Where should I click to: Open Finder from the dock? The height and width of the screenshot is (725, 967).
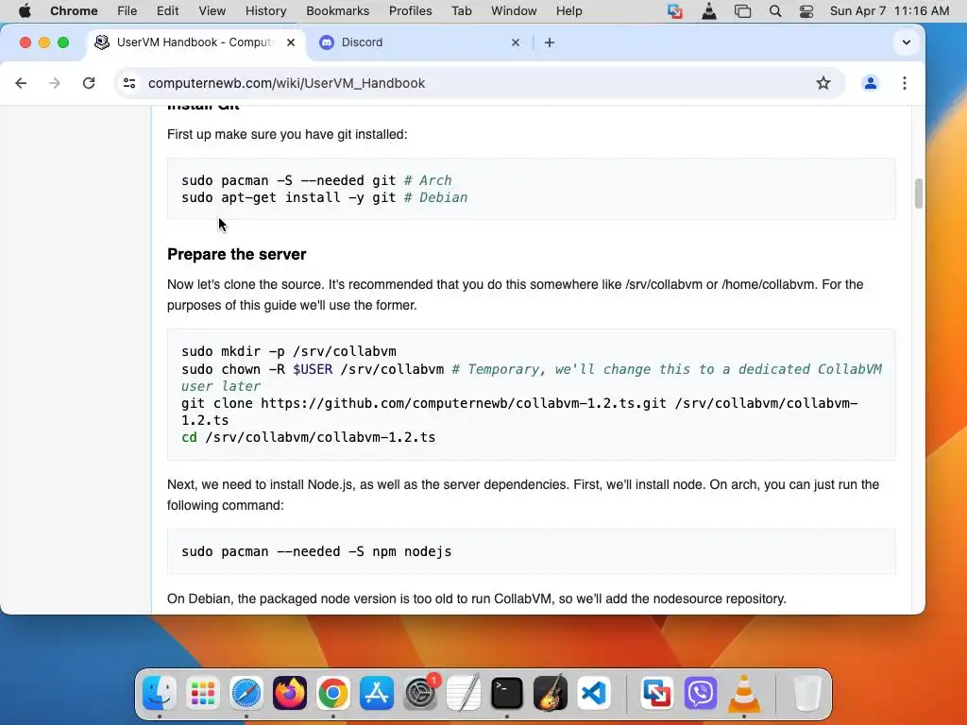[159, 693]
